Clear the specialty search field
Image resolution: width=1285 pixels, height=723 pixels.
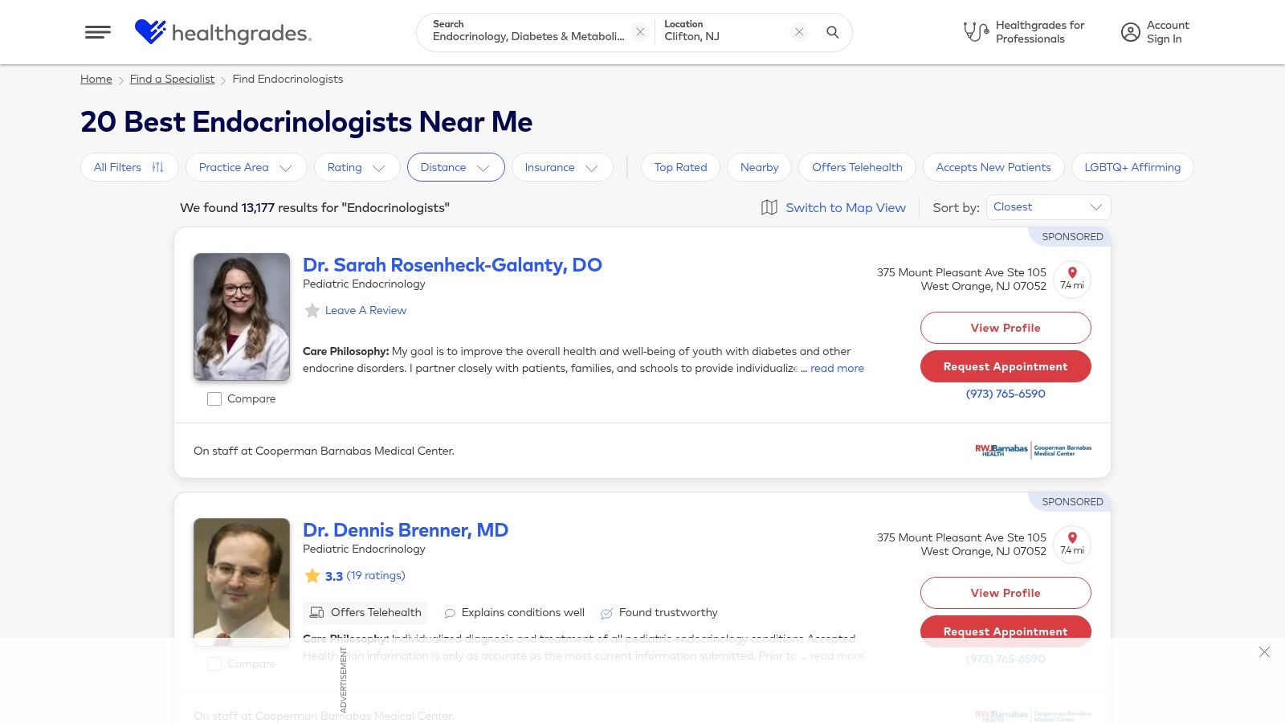(x=640, y=32)
